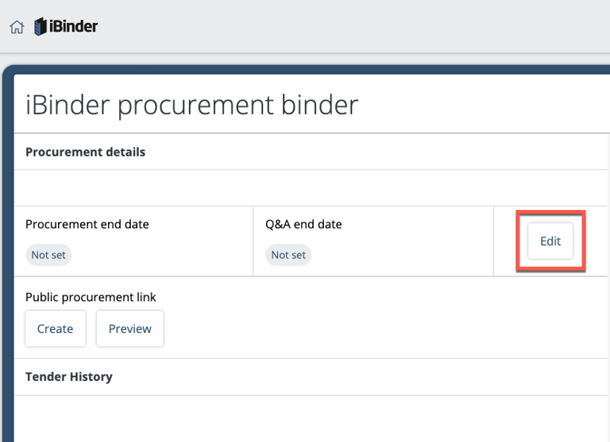The image size is (610, 442).
Task: Click the Q&A end date label
Action: [303, 224]
